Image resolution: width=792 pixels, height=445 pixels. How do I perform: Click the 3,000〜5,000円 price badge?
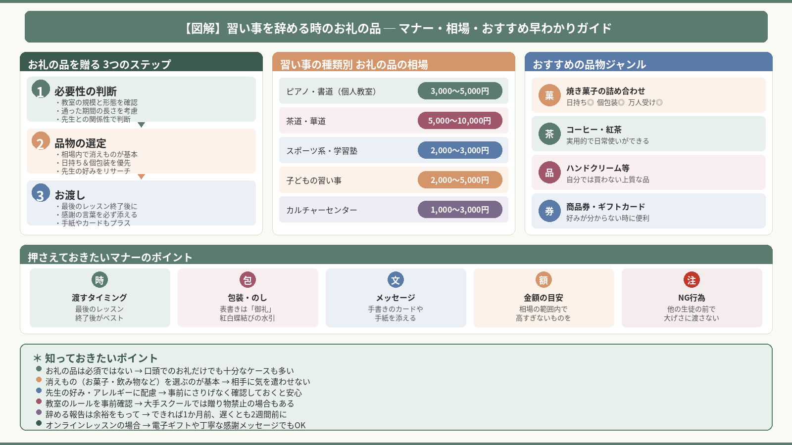coord(460,91)
